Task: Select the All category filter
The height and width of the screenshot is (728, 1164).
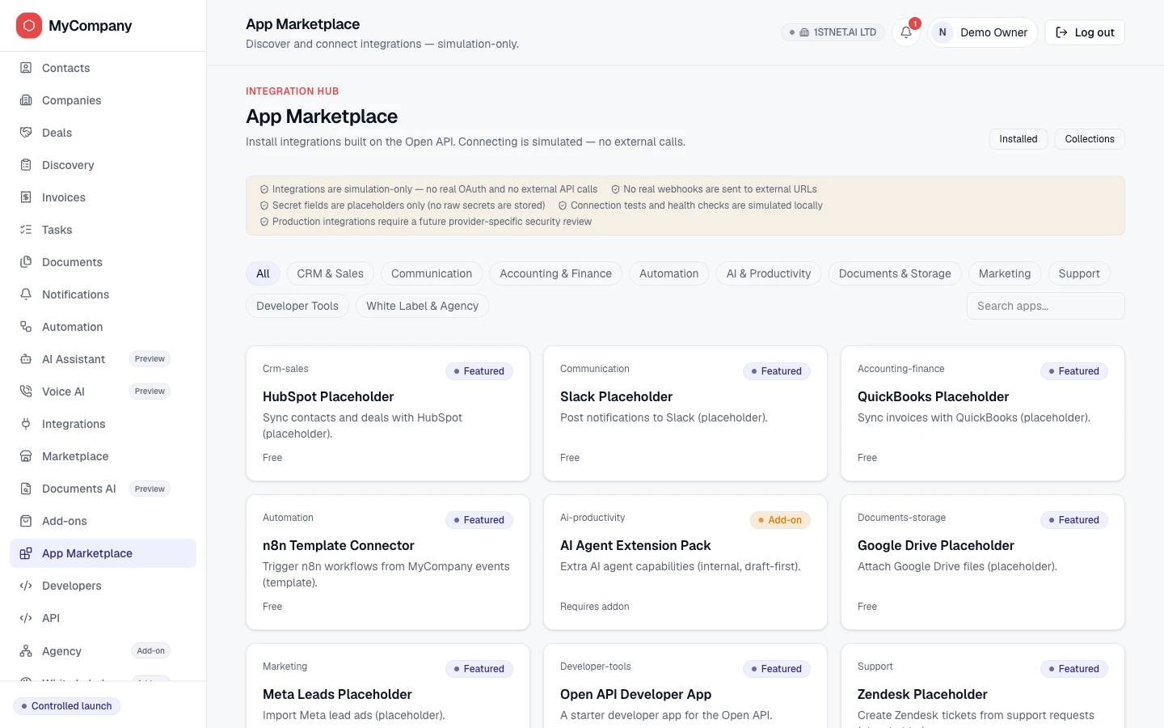Action: coord(263,273)
